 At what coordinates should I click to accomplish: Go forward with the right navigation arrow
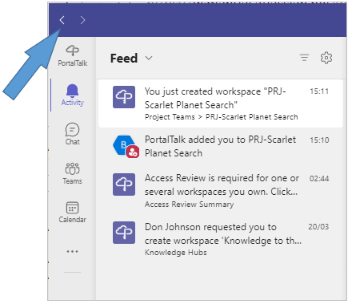pos(82,20)
